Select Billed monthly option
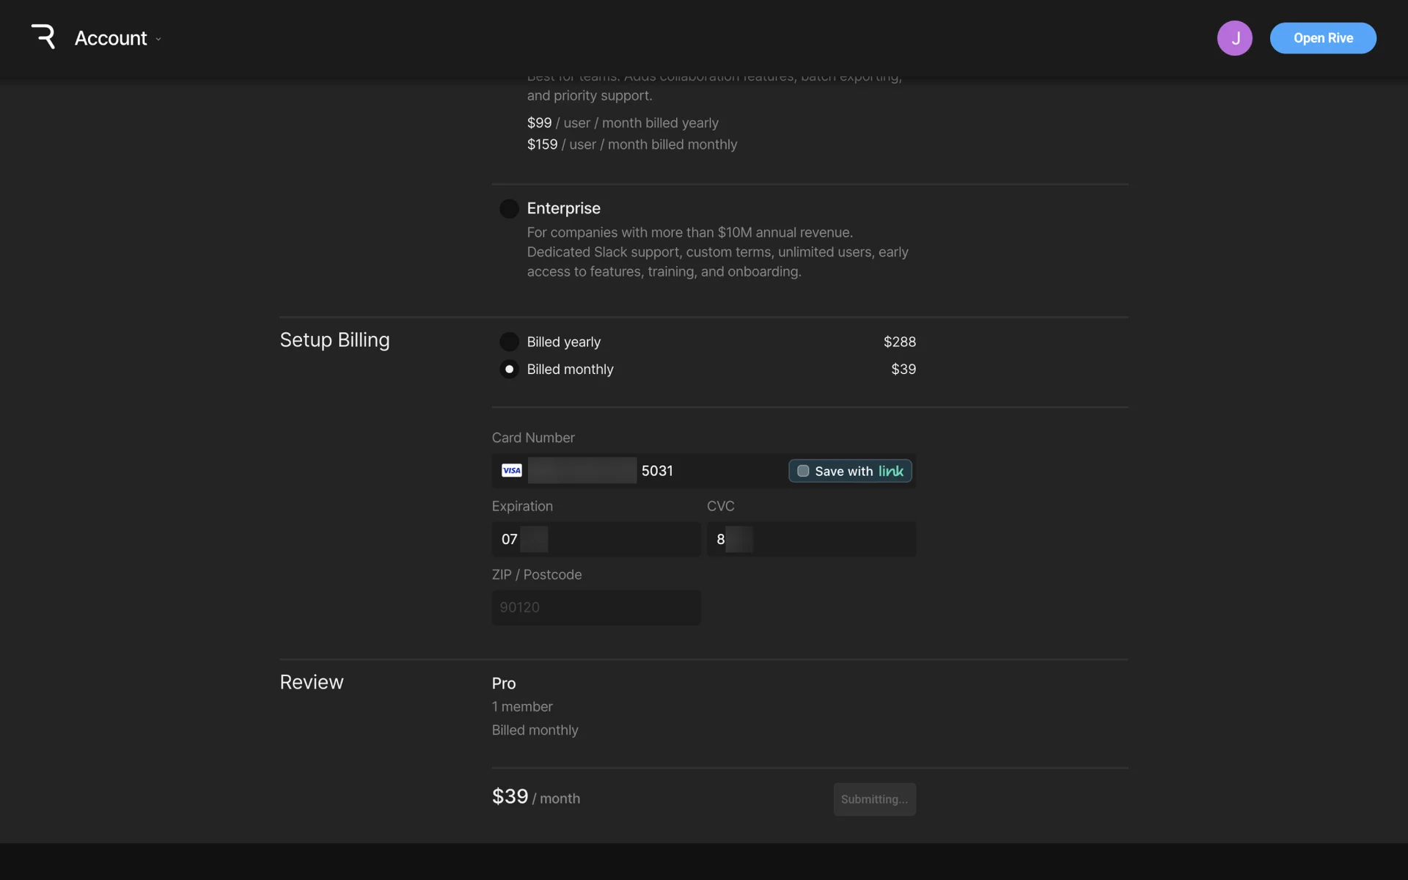 tap(509, 370)
